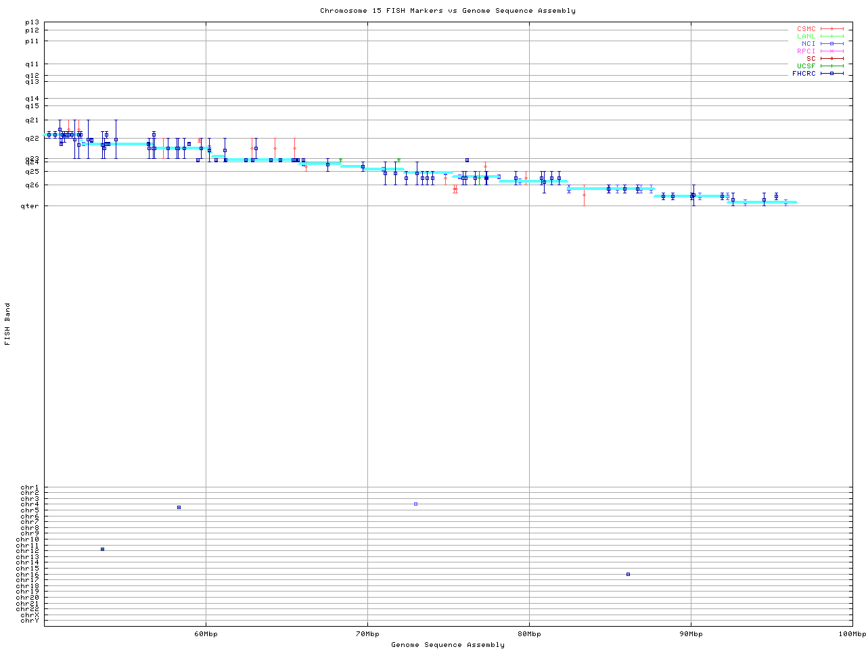The height and width of the screenshot is (649, 866).
Task: Click the SC legend marker symbol
Action: tap(831, 59)
